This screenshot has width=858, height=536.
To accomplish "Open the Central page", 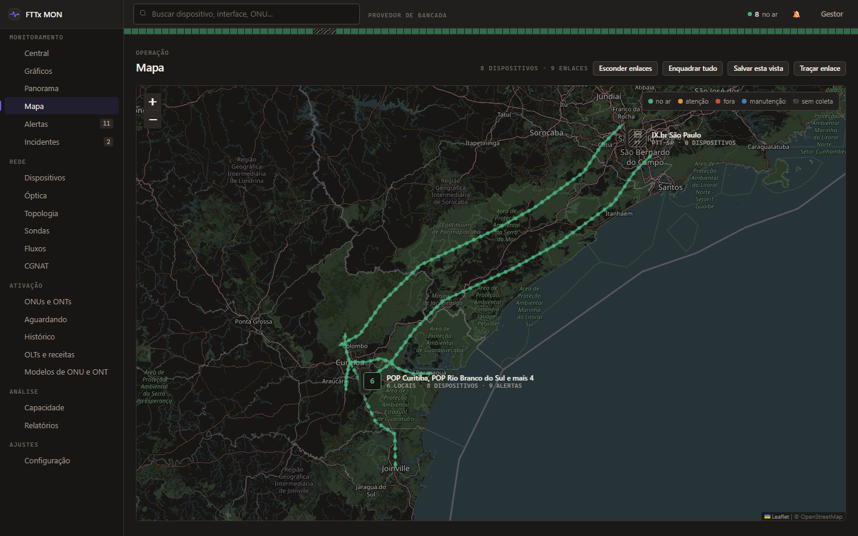I will [61, 53].
